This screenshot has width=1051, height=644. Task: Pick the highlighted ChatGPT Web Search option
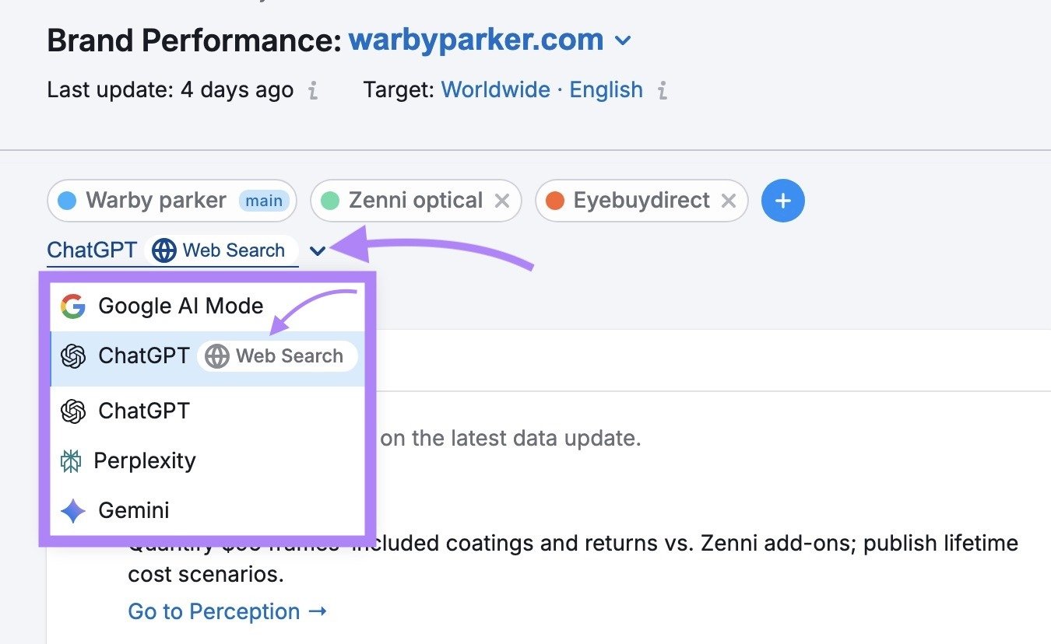206,355
